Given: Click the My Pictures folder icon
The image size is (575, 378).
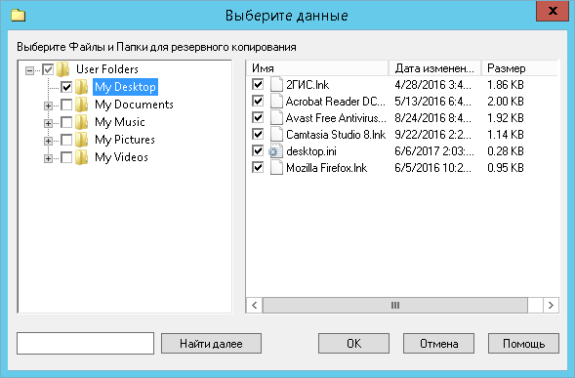Looking at the screenshot, I should 81,140.
